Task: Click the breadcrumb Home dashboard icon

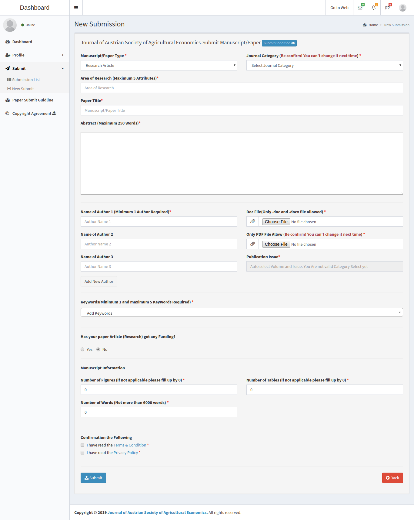Action: [x=365, y=25]
